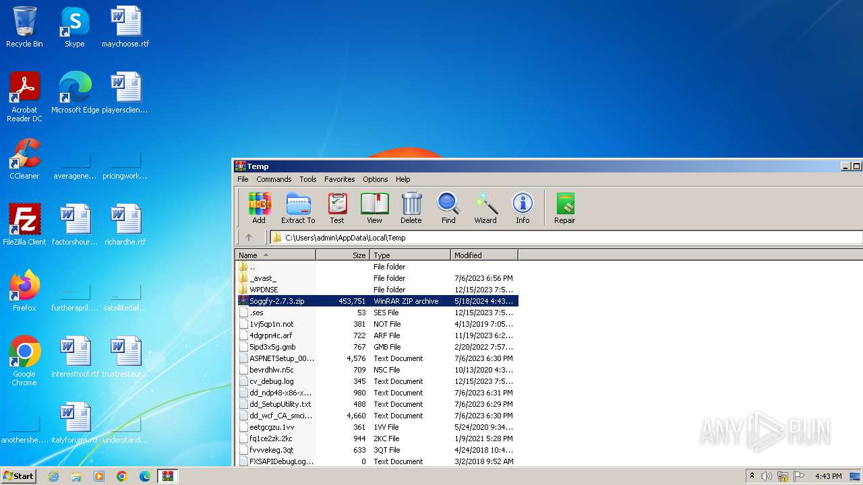863x485 pixels.
Task: Click the volume speaker tray icon
Action: pyautogui.click(x=766, y=476)
